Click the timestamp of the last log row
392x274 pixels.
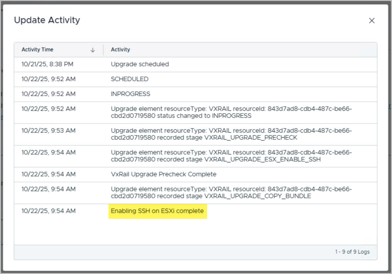coord(48,211)
